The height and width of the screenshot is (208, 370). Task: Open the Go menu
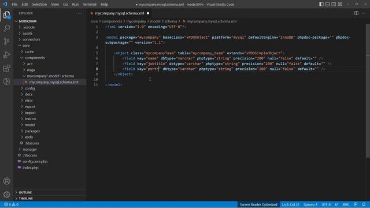coord(65,4)
